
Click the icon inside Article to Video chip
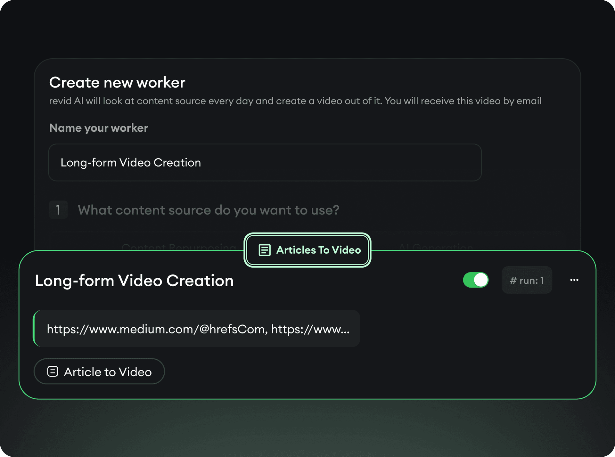pyautogui.click(x=53, y=371)
